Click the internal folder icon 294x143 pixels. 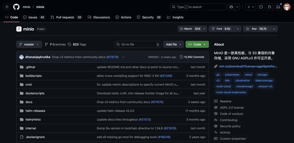click(22, 128)
